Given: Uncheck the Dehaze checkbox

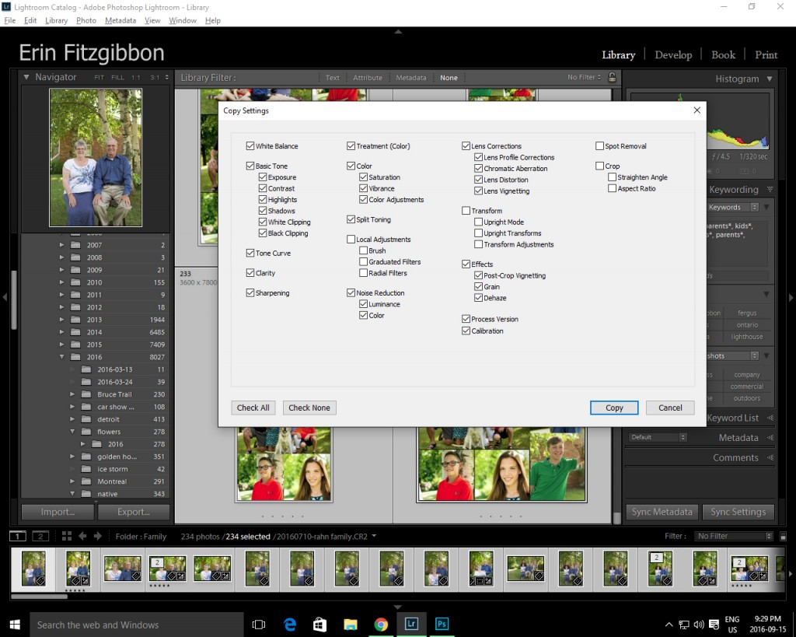Looking at the screenshot, I should (x=478, y=298).
